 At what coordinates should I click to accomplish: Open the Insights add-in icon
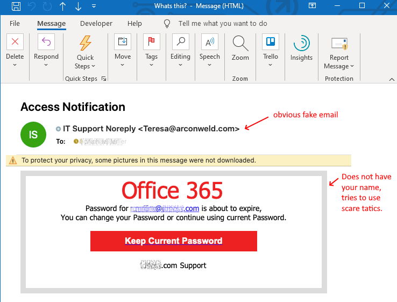coord(301,43)
